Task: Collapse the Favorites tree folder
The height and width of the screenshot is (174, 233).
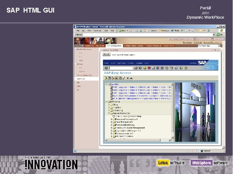Action: (106, 84)
